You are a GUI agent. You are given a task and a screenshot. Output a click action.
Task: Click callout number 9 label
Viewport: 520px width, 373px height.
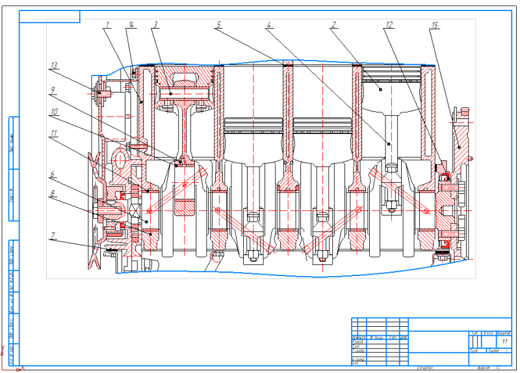[x=53, y=90]
